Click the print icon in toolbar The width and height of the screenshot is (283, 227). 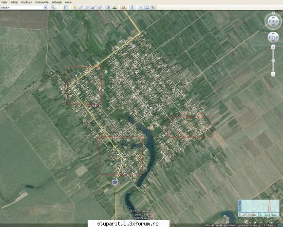coord(147,7)
